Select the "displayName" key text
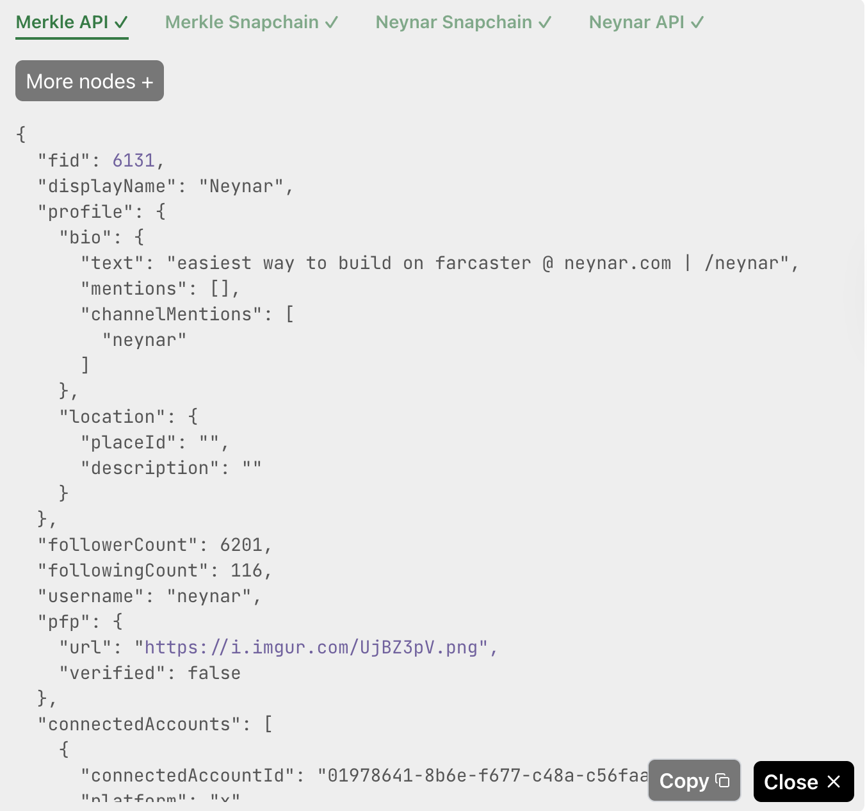The height and width of the screenshot is (811, 867). (x=107, y=186)
